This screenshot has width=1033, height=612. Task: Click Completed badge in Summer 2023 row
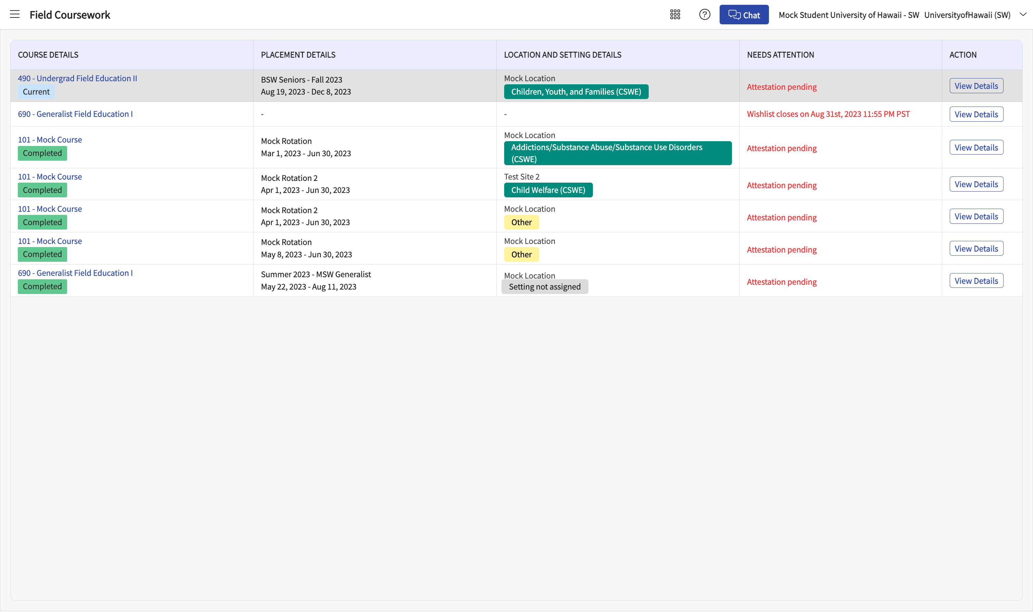click(42, 286)
